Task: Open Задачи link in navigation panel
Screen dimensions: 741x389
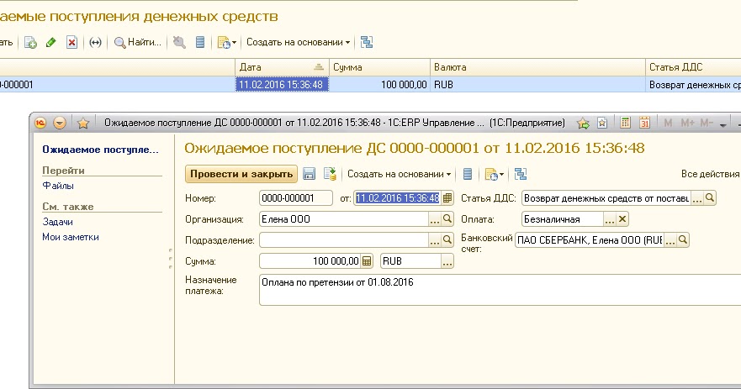Action: [58, 222]
